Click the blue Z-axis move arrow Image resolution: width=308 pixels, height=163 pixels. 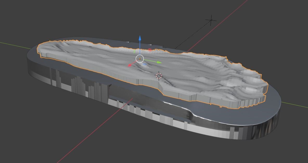point(140,38)
